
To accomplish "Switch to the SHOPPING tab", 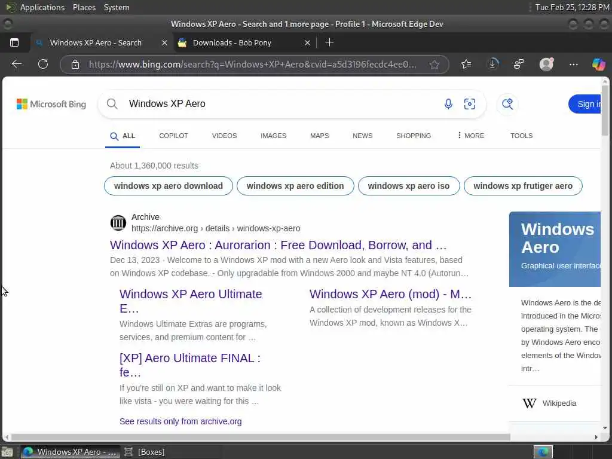I will click(x=414, y=136).
